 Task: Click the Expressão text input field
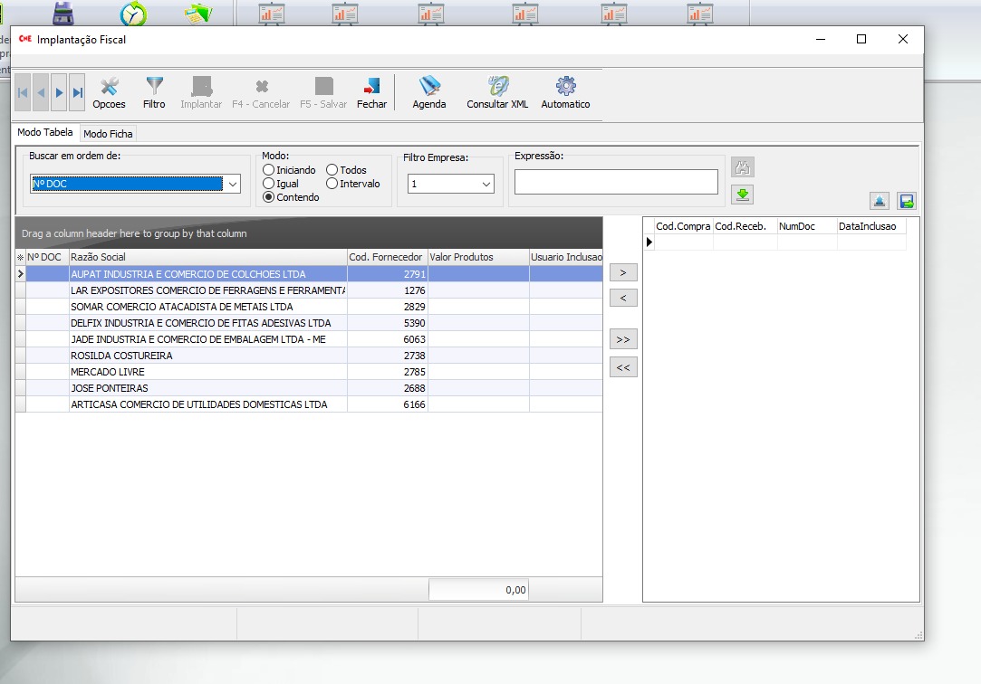click(x=616, y=182)
